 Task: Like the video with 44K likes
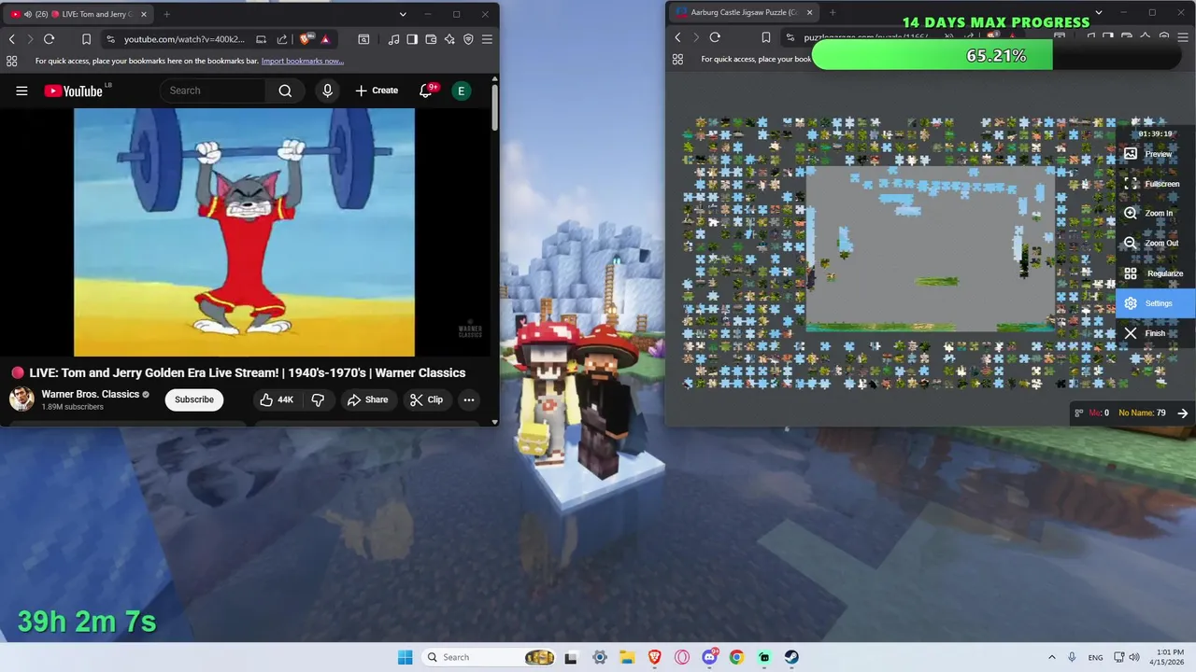click(277, 399)
